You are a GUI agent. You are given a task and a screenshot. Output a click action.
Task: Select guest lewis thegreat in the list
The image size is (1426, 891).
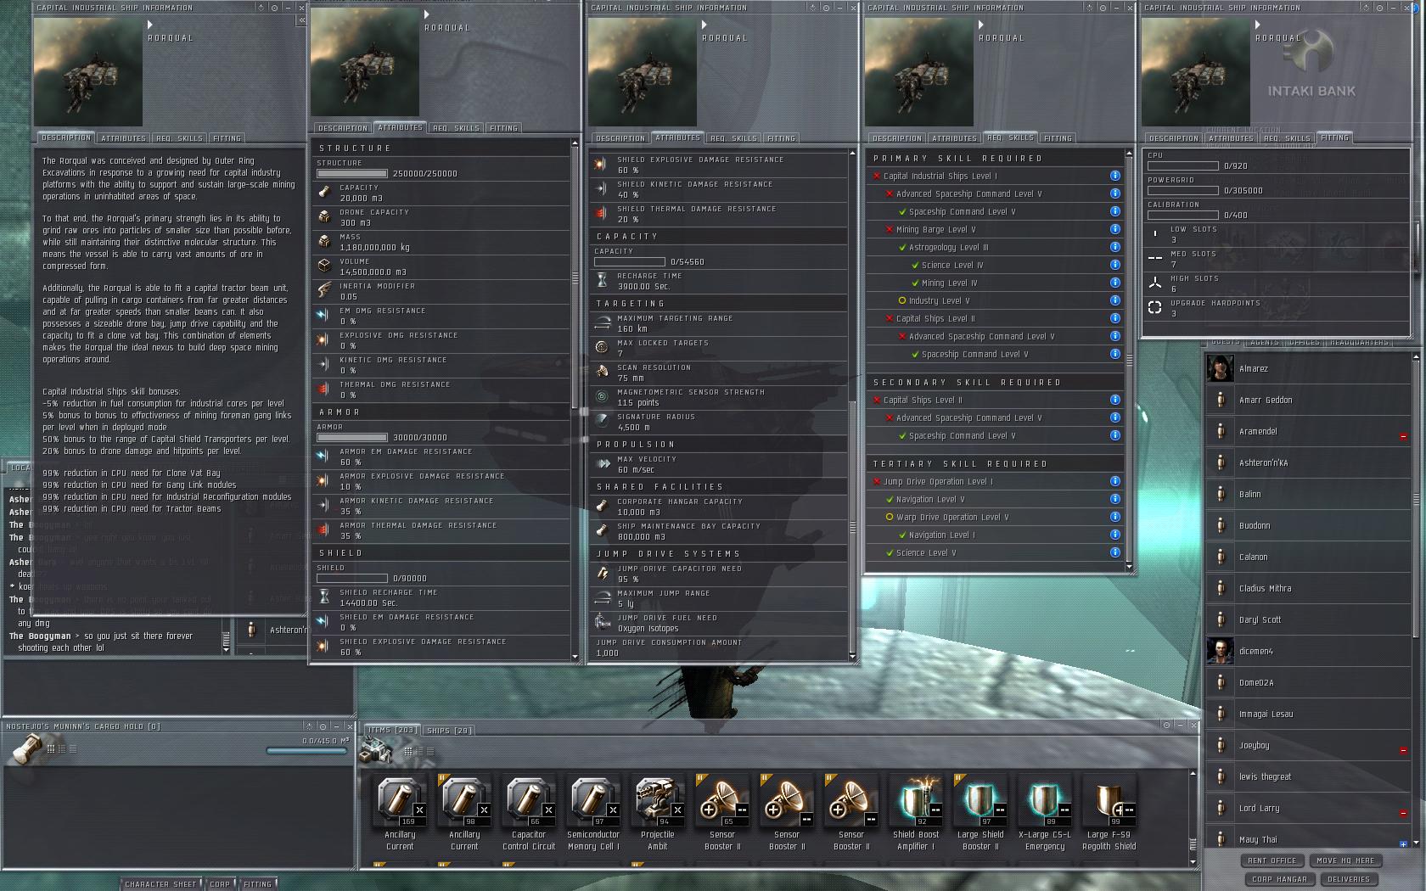pyautogui.click(x=1307, y=776)
